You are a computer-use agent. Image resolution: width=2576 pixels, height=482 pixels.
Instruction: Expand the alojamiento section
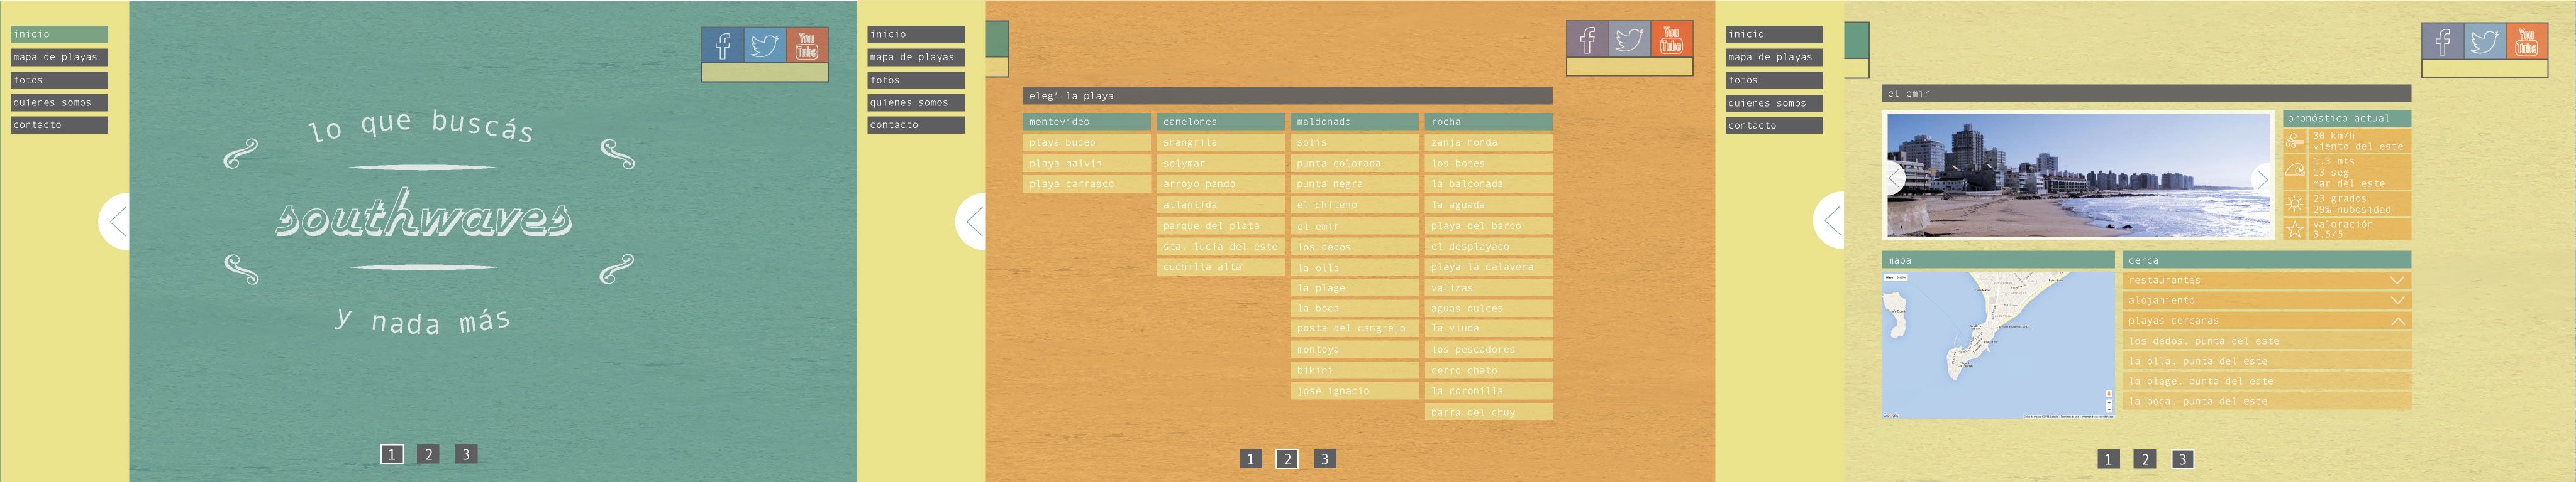pos(2267,301)
